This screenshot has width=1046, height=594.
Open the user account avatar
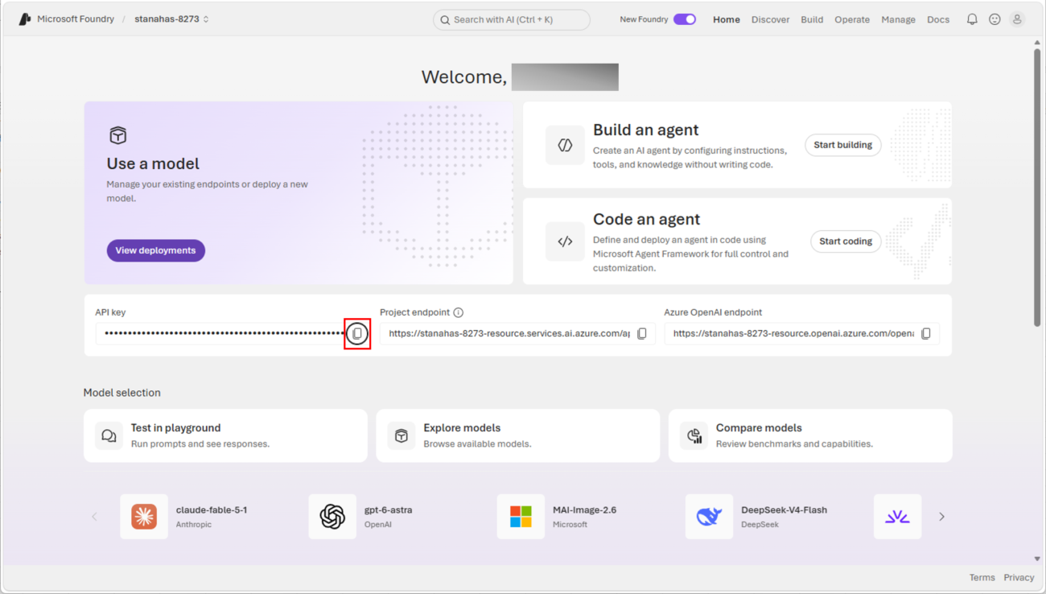tap(1017, 19)
